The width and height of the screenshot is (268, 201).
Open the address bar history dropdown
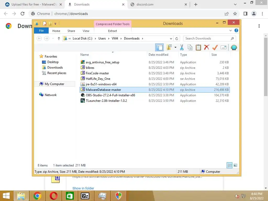[171, 38]
